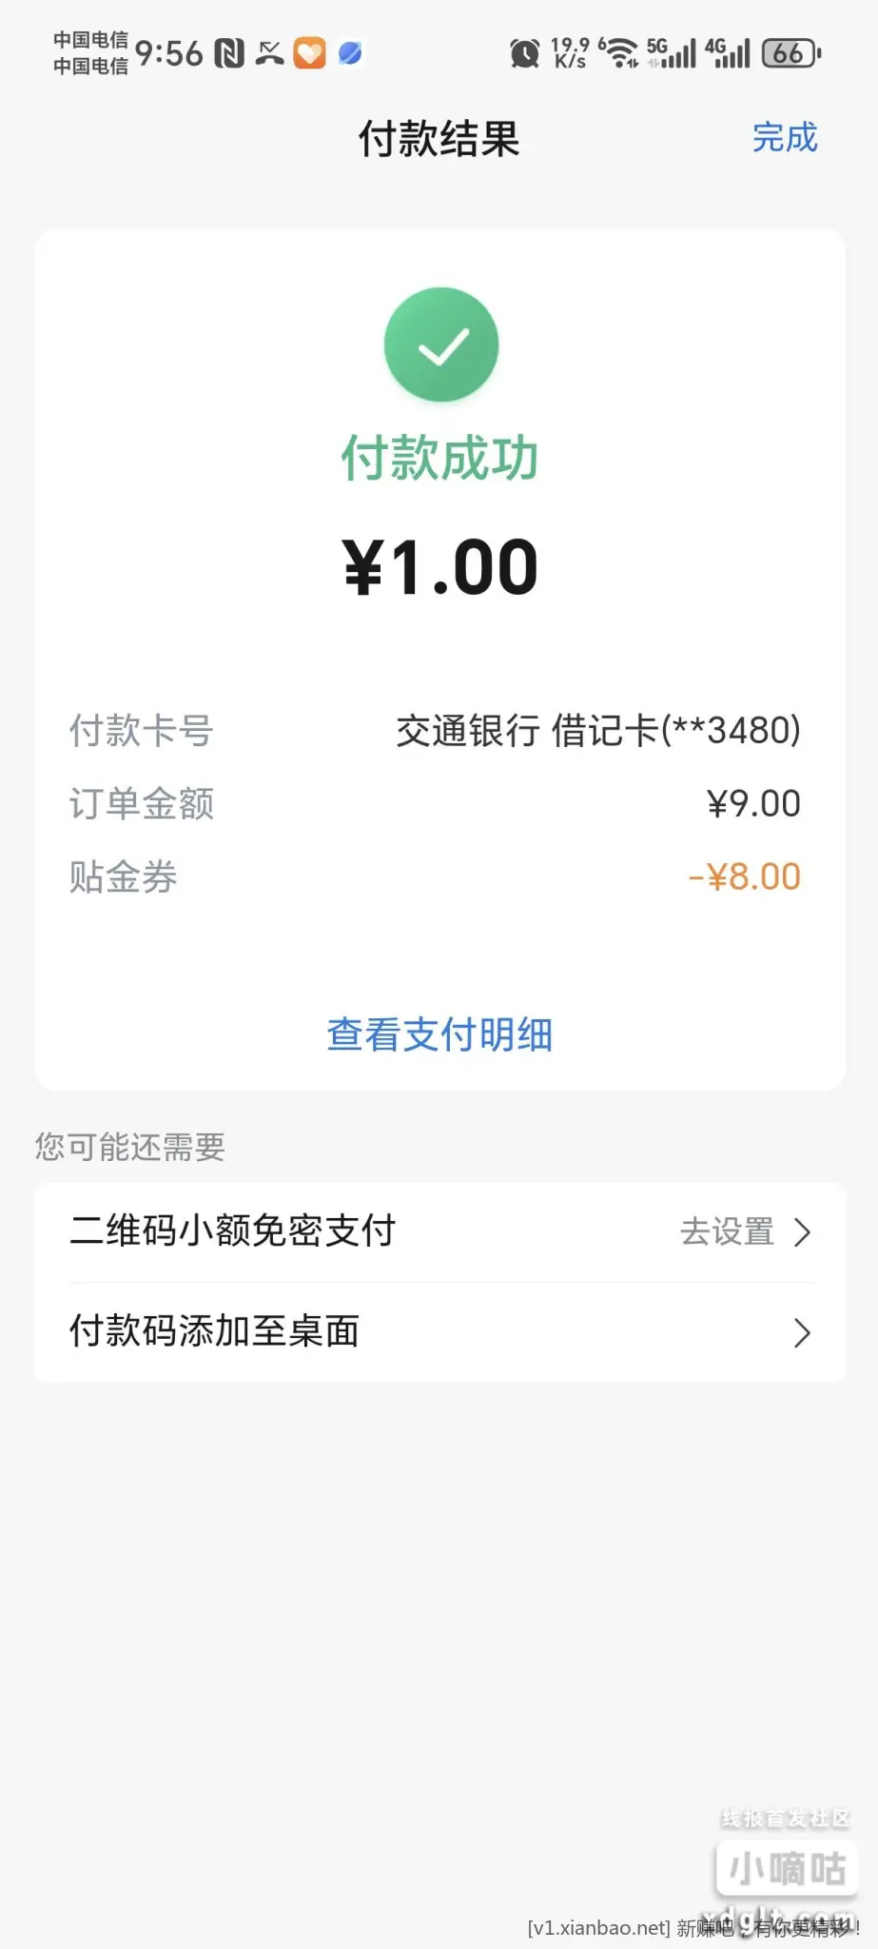This screenshot has width=878, height=1949.
Task: Tap the 5G signal strength icon
Action: tap(672, 53)
